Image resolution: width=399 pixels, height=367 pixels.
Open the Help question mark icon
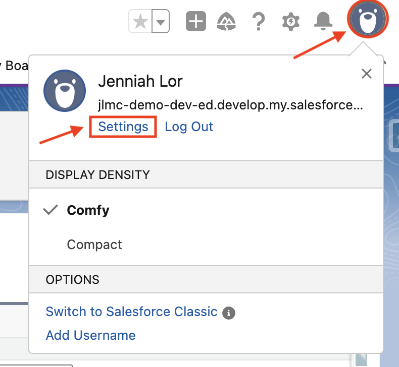pos(258,22)
